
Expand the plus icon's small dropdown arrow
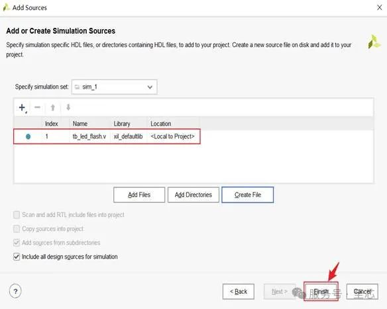pyautogui.click(x=26, y=112)
